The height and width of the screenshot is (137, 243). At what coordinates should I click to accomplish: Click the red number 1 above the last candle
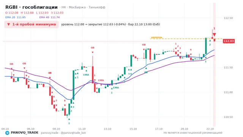pos(214,29)
